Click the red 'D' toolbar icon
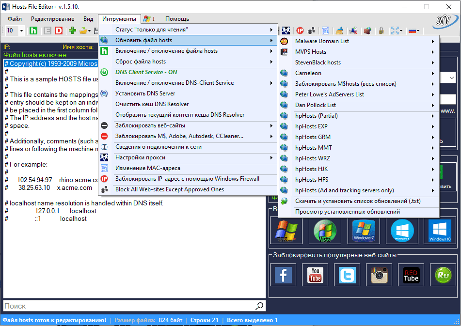This screenshot has height=326, width=461. pyautogui.click(x=59, y=31)
